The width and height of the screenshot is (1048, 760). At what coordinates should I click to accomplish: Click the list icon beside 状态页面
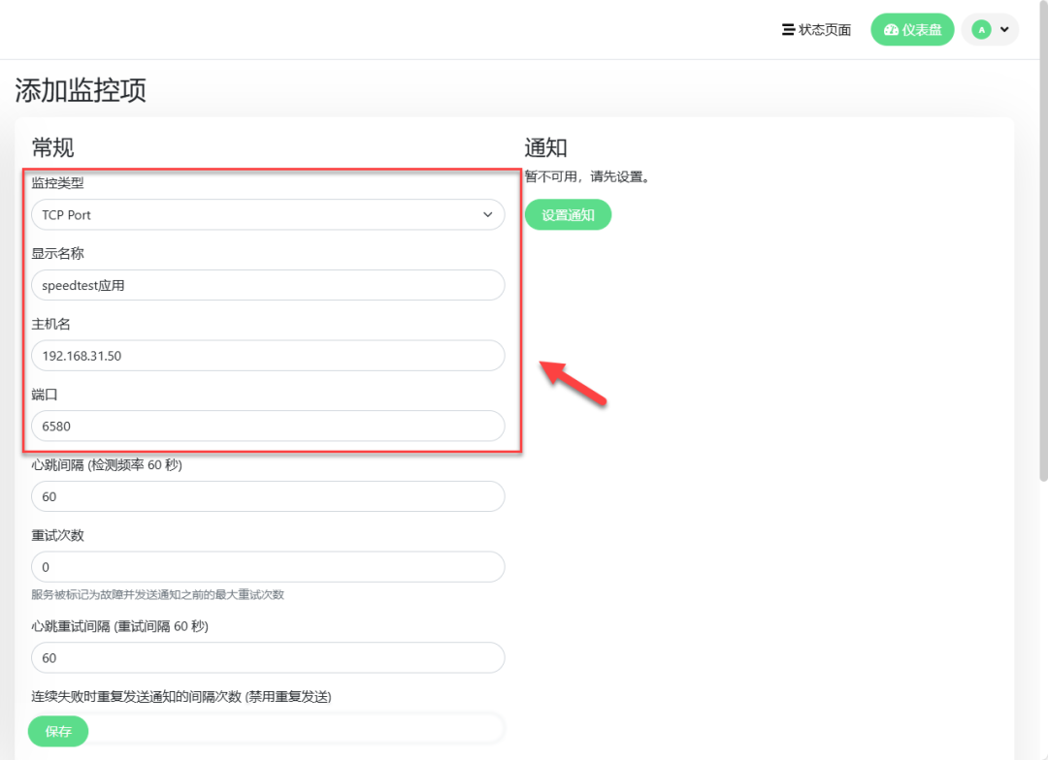pos(788,30)
